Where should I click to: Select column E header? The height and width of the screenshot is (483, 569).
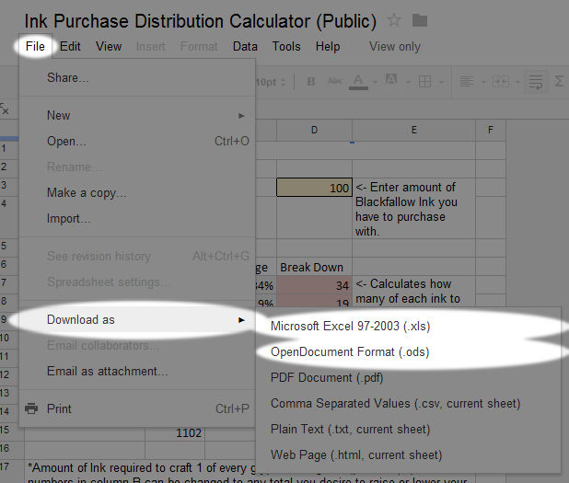click(413, 130)
